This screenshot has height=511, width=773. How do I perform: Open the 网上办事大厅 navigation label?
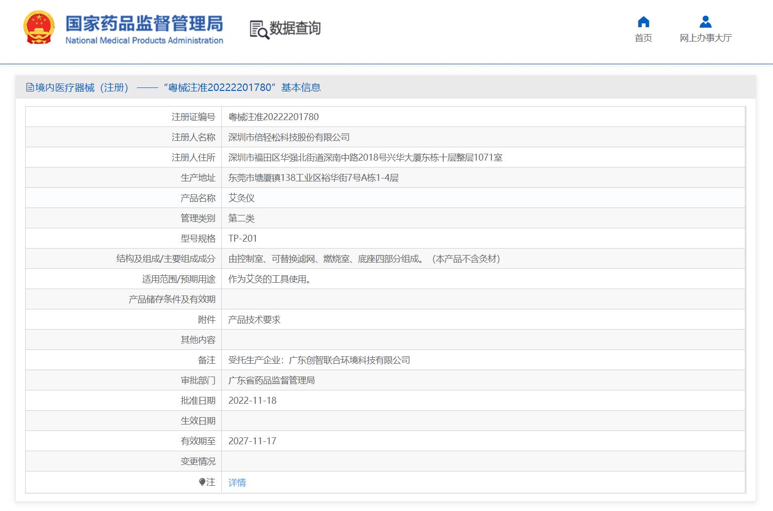pos(705,38)
